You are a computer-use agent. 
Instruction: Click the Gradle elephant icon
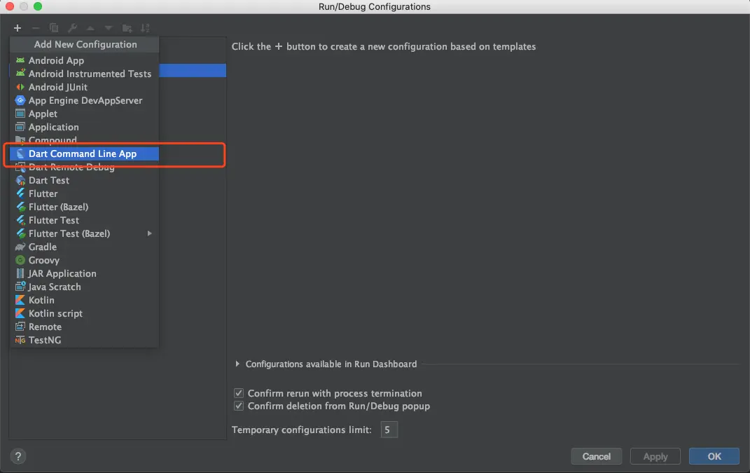(x=20, y=247)
